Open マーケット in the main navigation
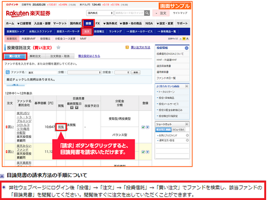273x200 pixels. pos(60,23)
